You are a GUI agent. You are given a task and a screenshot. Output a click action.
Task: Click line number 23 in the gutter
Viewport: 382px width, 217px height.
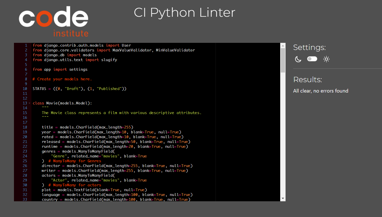coord(25,151)
